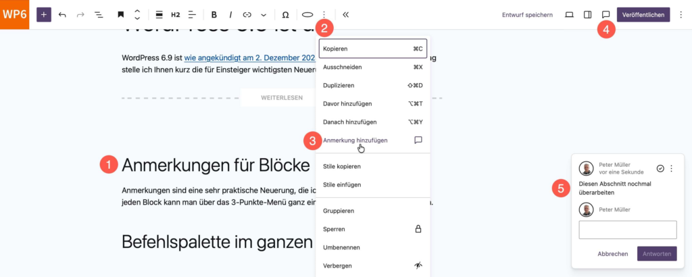Open the document overview list
Screen dimensions: 692x277
[99, 14]
